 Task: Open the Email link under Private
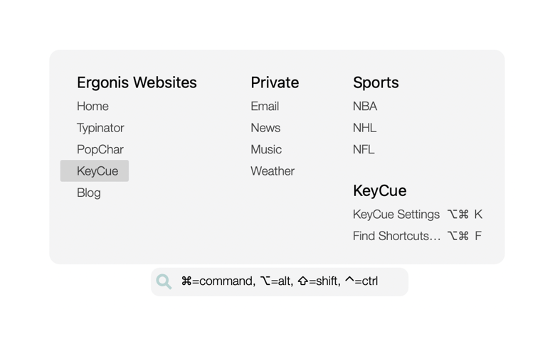[x=265, y=107]
